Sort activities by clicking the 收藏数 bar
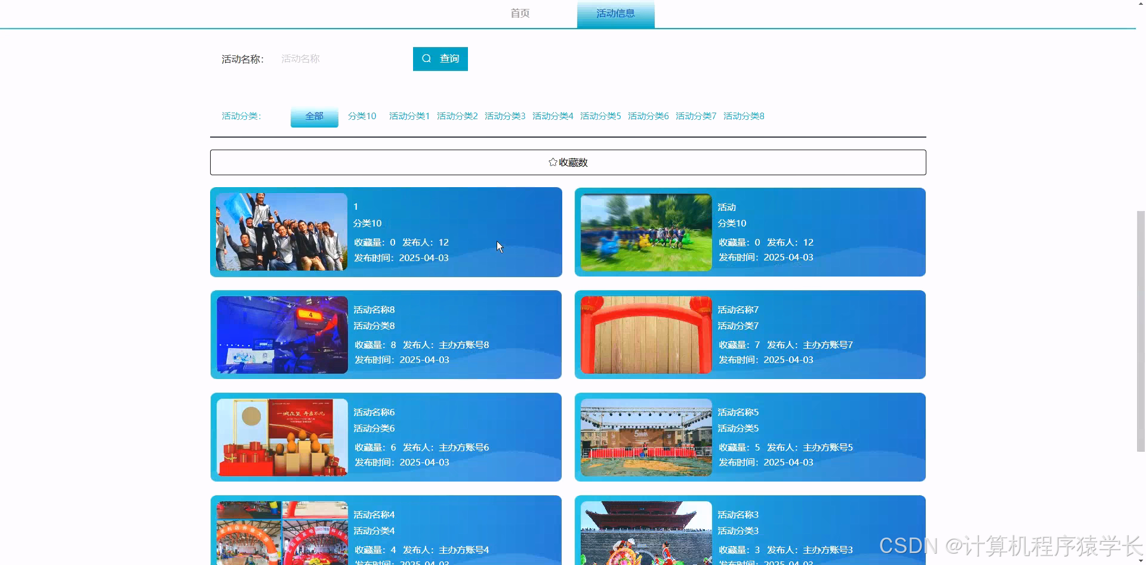1146x565 pixels. coord(568,162)
